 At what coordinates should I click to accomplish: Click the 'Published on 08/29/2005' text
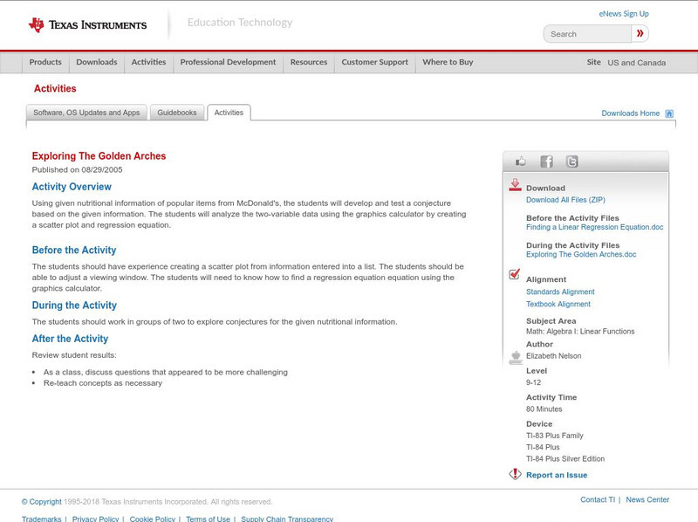(x=77, y=169)
